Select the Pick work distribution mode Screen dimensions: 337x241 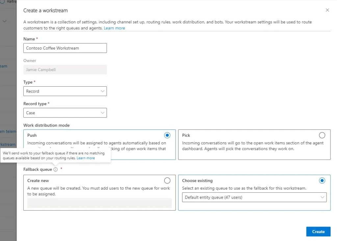(322, 135)
